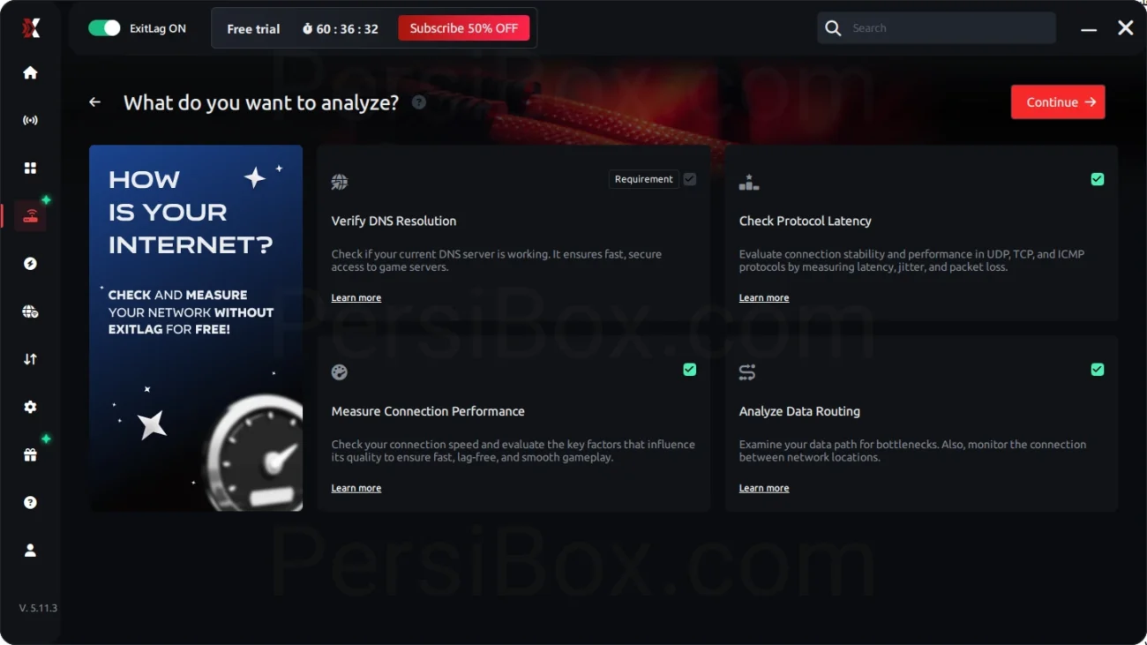
Task: Click the ExitLag logo in the sidebar
Action: click(31, 28)
